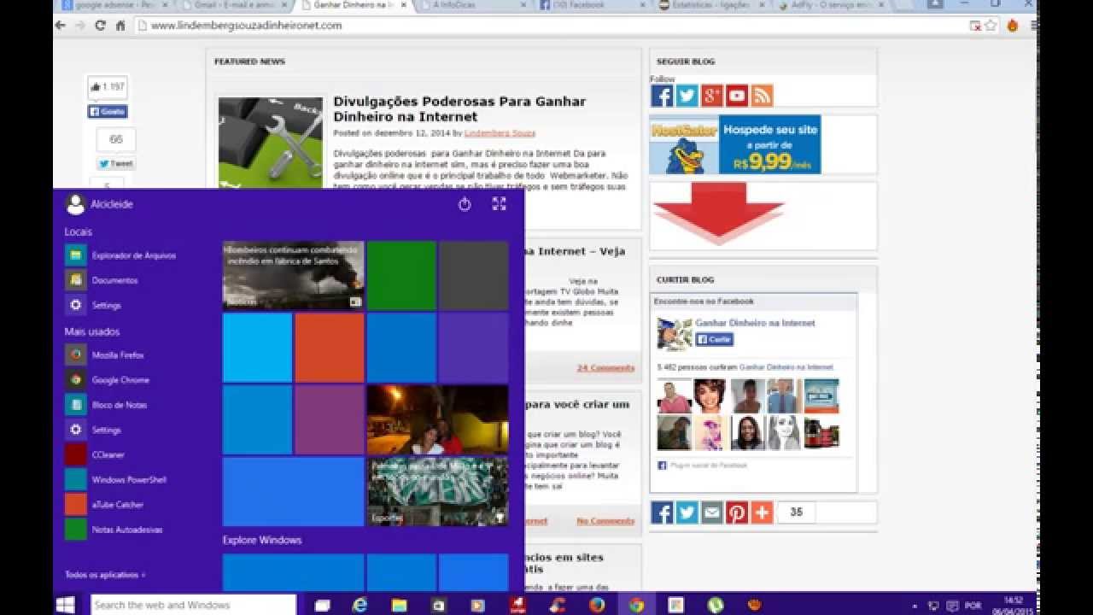
Task: Switch to the Facebook browser tab
Action: (589, 5)
